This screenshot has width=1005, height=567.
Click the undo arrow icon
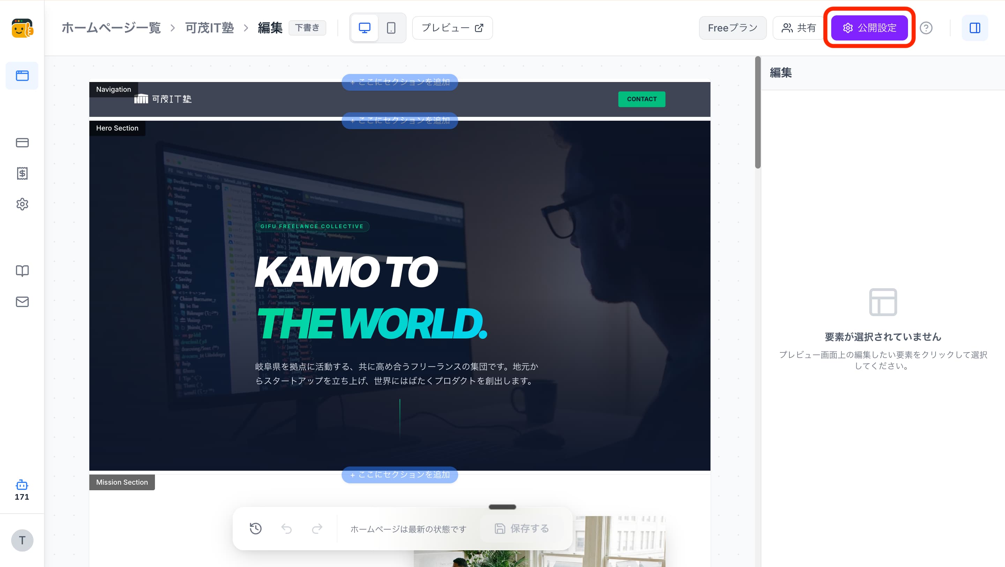click(x=286, y=528)
